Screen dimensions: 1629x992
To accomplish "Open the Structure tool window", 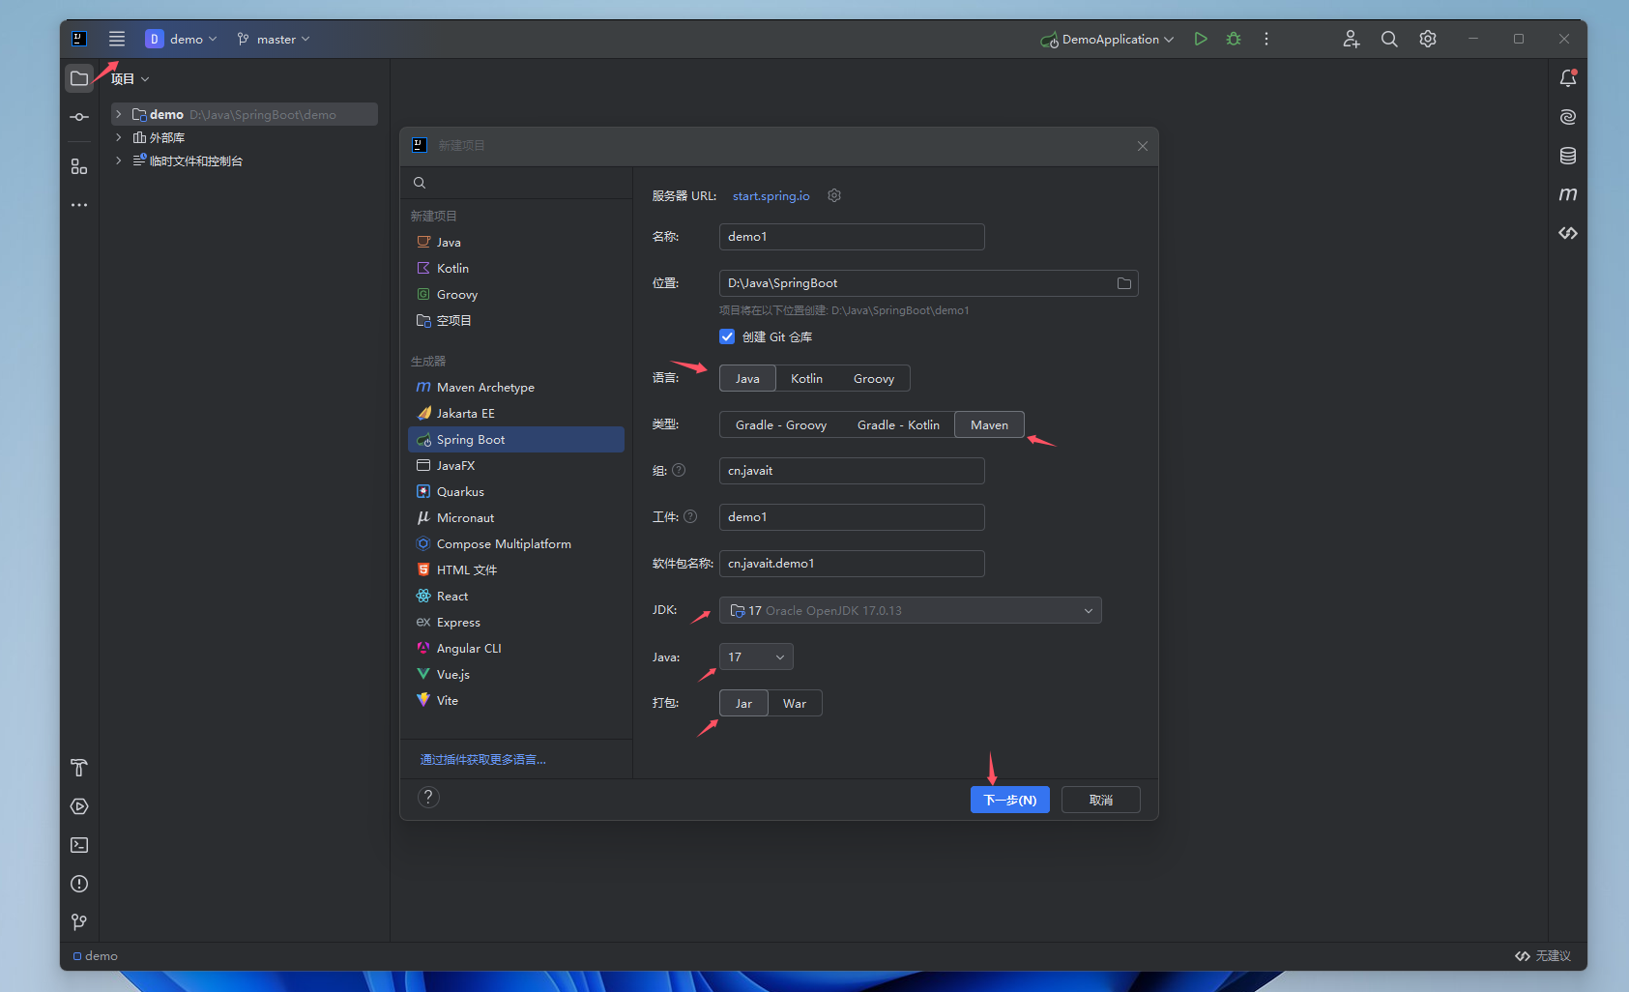I will point(79,166).
